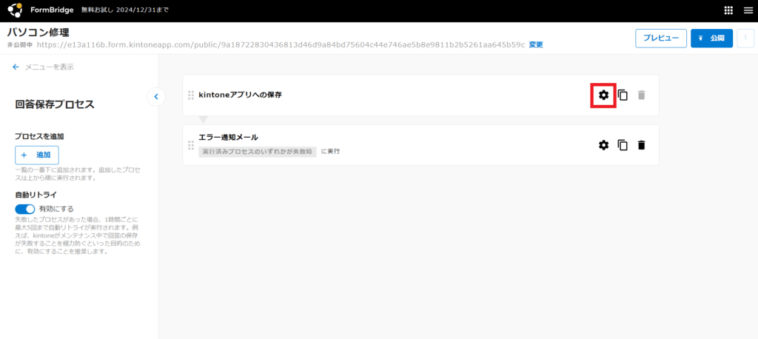Viewport: 758px width, 339px height.
Task: Click メニューを表示 back link
Action: [x=43, y=67]
